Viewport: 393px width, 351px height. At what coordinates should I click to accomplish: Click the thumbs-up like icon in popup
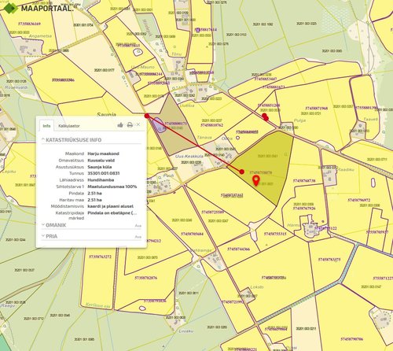120,125
